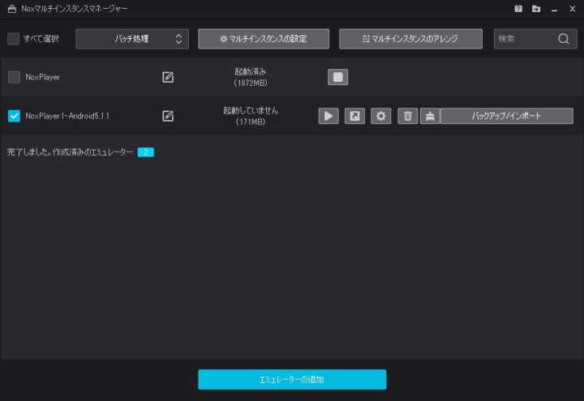Click エミュレーターの追加 button
The image size is (584, 401).
click(x=292, y=379)
